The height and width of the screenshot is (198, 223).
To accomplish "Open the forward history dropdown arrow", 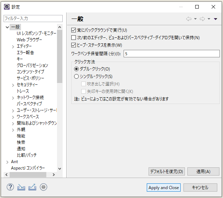I will (209, 19).
